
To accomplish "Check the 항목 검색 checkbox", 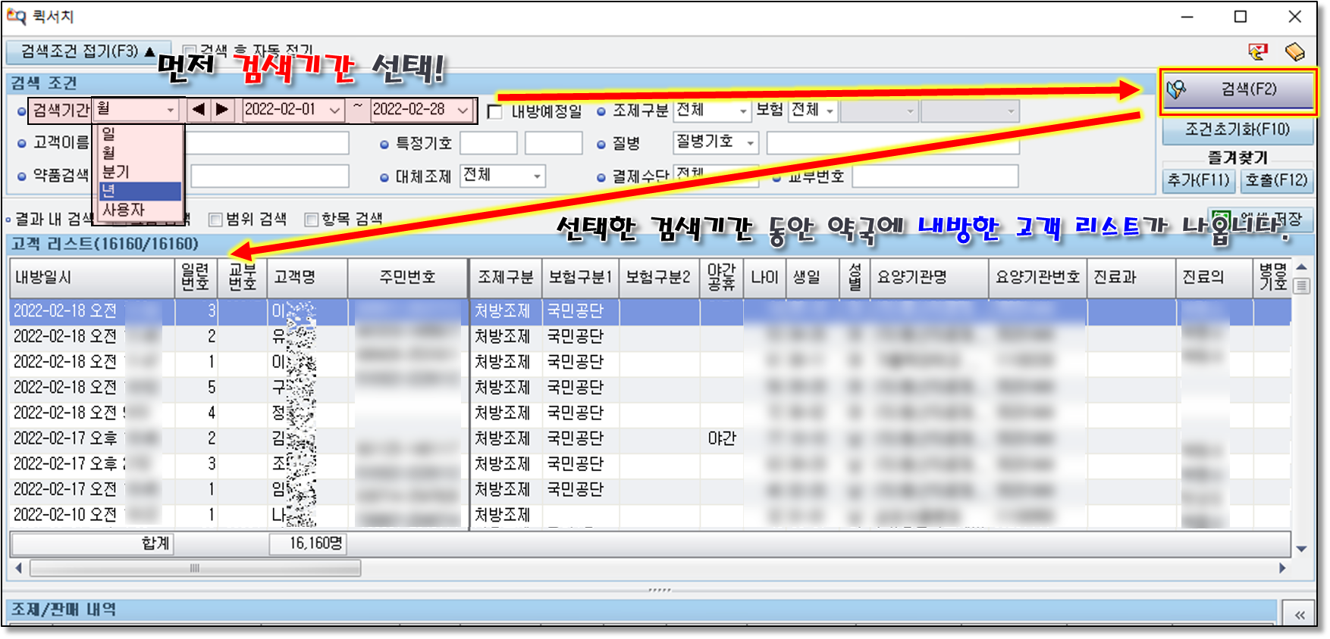I will [x=311, y=220].
